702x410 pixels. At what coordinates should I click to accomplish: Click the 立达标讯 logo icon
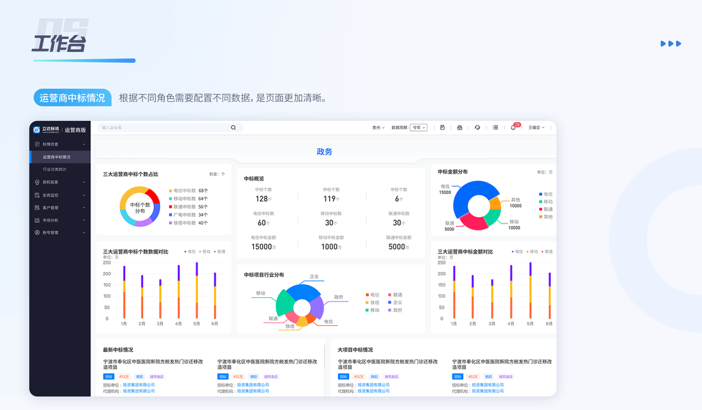tap(37, 130)
